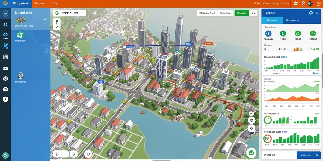Click the isolated fourth button at map bottom-left

[88, 153]
